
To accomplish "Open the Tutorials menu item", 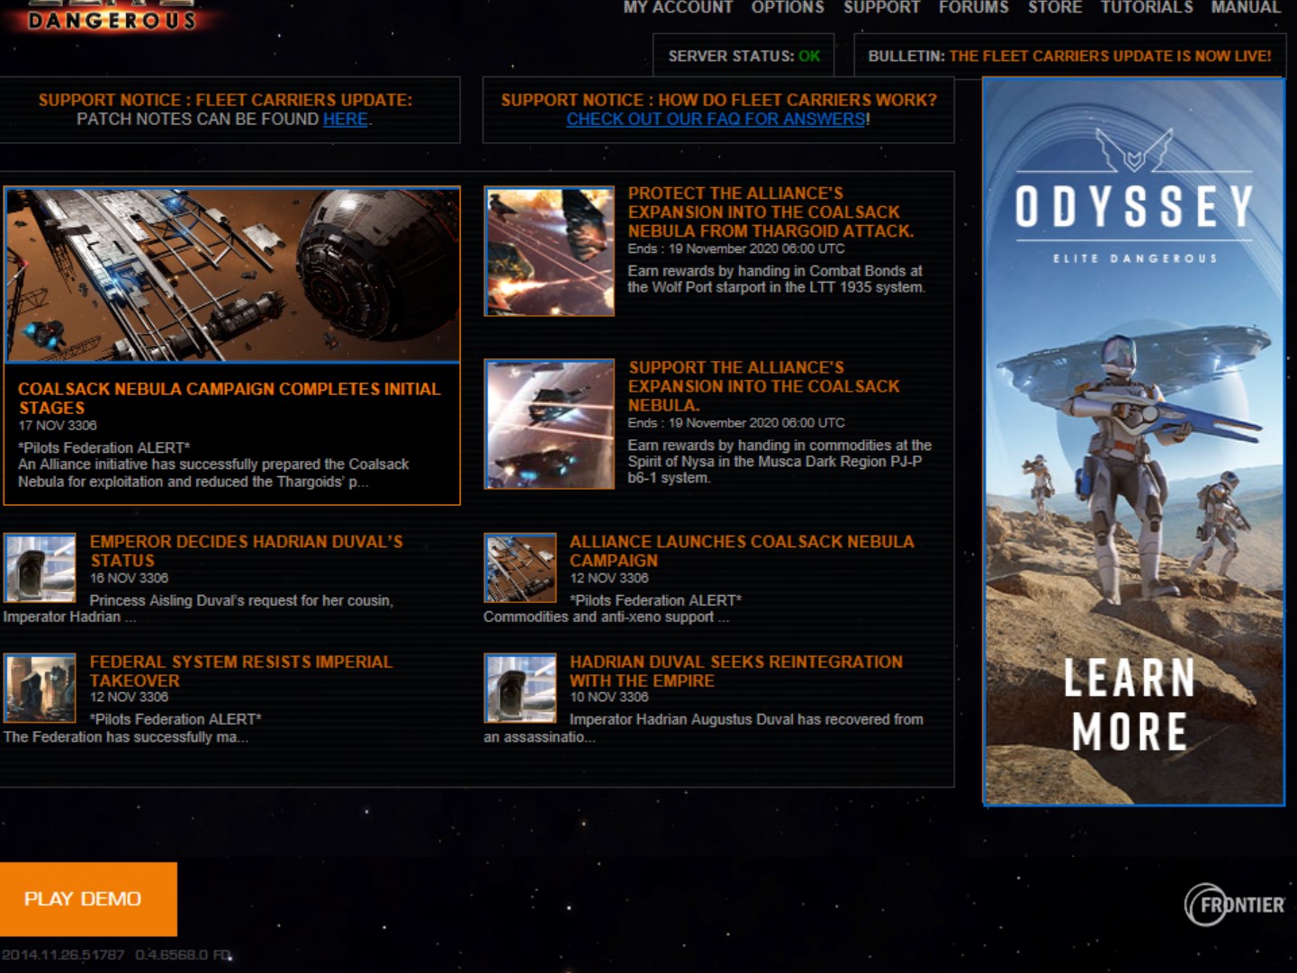I will 1147,7.
